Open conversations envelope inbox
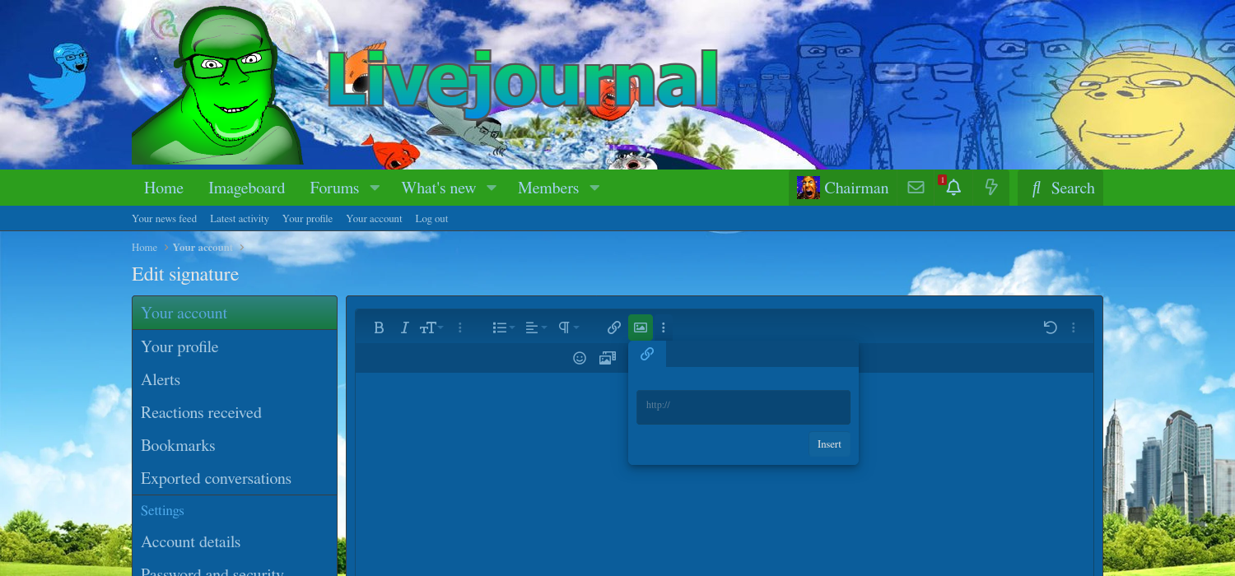This screenshot has width=1235, height=576. 916,188
